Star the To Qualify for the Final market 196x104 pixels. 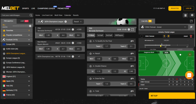(x=90, y=41)
